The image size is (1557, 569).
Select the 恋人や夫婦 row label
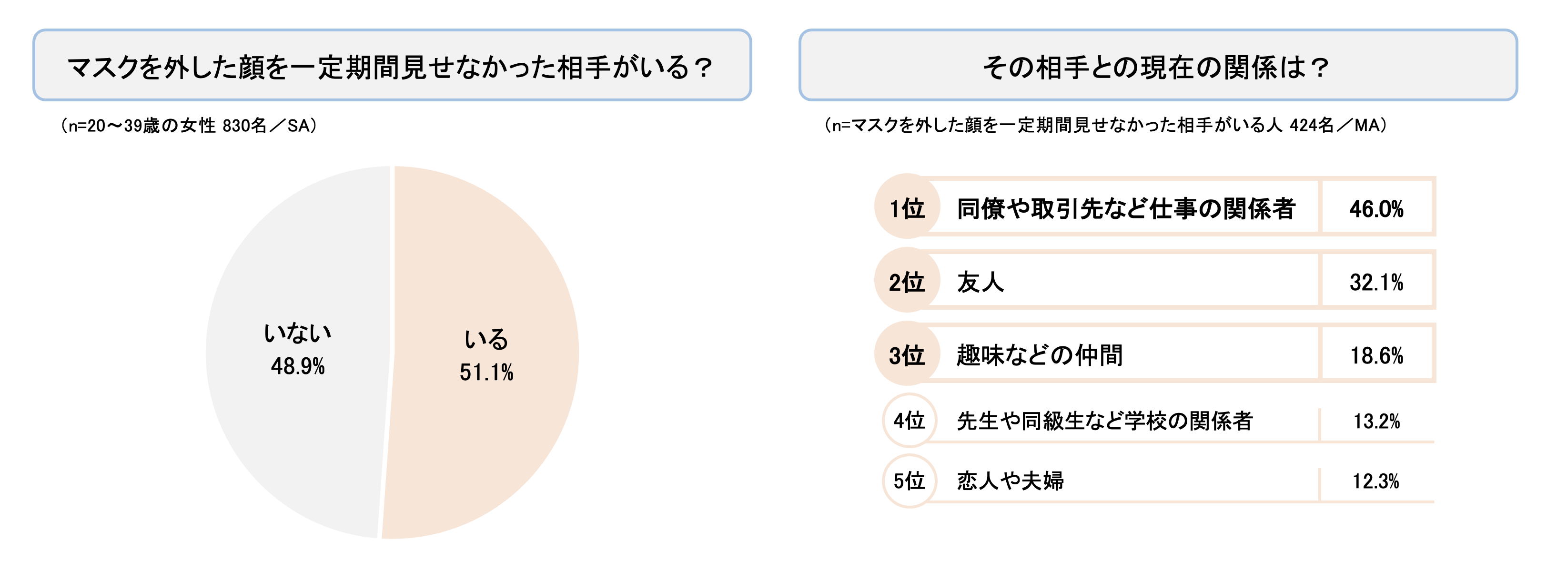(x=1010, y=481)
